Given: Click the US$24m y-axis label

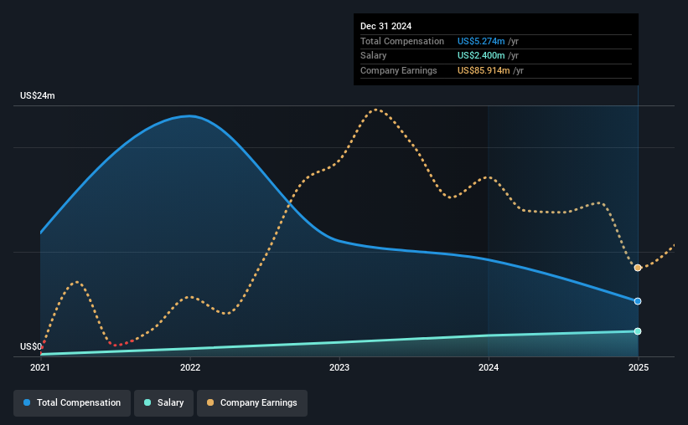Looking at the screenshot, I should 38,95.
